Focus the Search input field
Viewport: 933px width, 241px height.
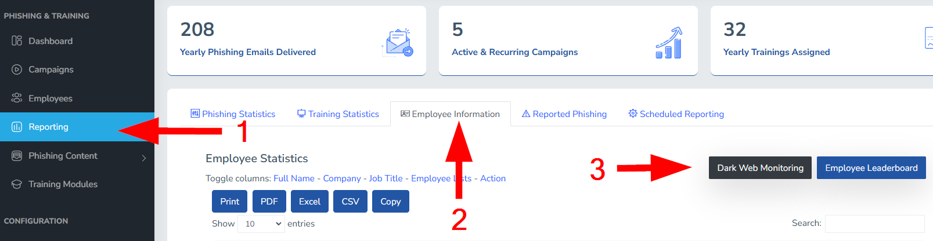[875, 224]
